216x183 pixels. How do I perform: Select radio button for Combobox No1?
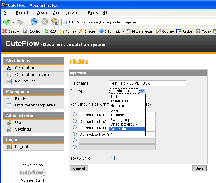pyautogui.click(x=75, y=114)
